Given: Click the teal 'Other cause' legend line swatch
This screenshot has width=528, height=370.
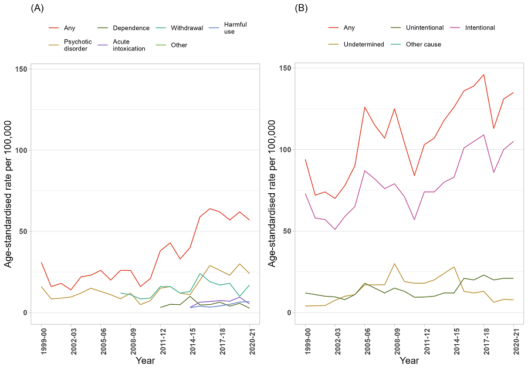Looking at the screenshot, I should [395, 45].
